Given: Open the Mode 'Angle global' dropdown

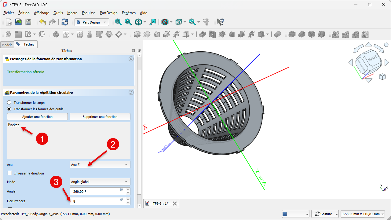Looking at the screenshot, I should (100, 182).
